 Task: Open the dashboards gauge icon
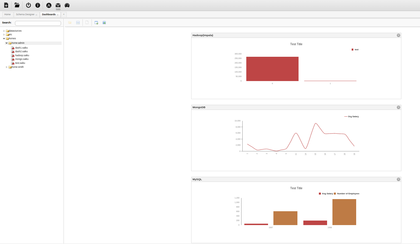pos(67,5)
